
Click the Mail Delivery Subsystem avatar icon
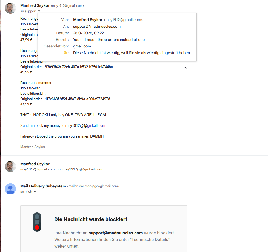pos(10,189)
